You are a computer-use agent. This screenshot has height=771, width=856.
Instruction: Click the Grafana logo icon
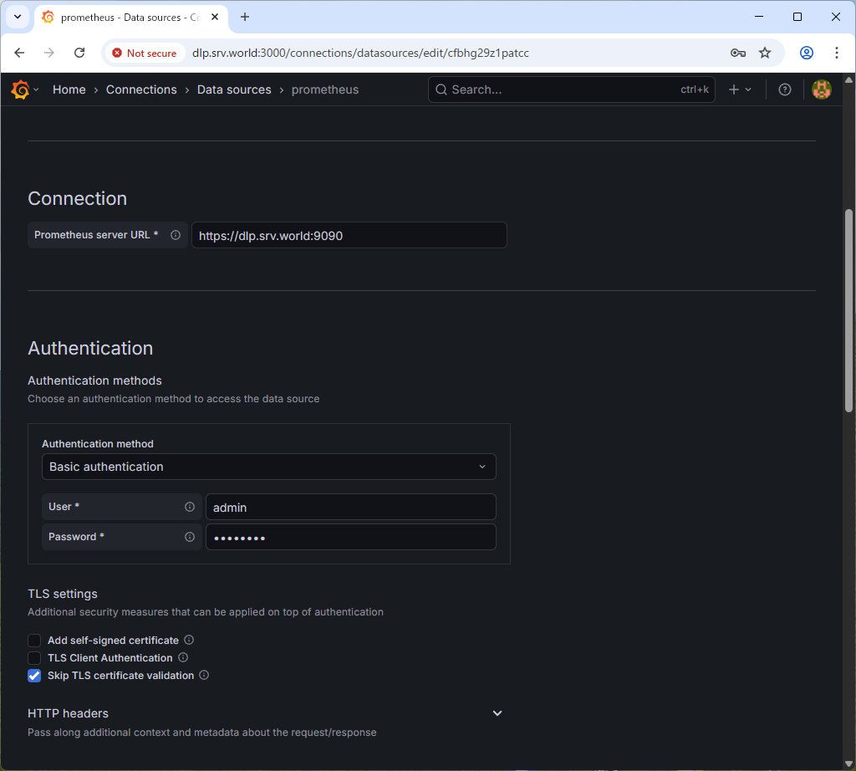click(x=20, y=89)
